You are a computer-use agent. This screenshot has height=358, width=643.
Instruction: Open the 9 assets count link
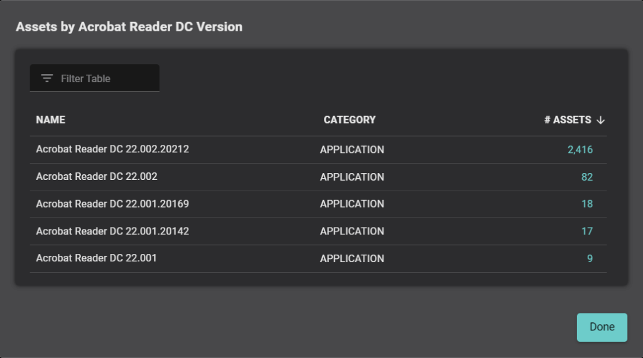590,258
